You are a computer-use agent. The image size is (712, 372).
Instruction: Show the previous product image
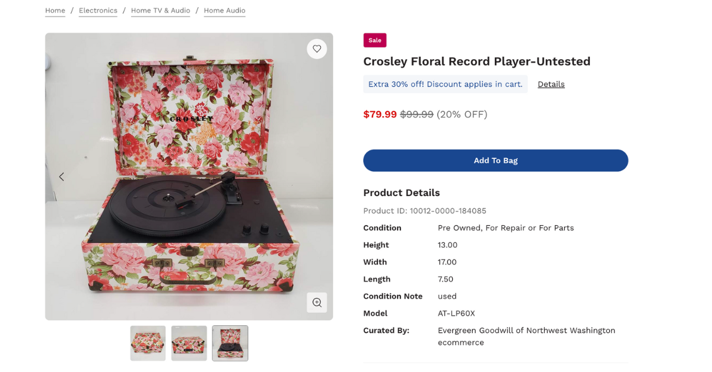[x=61, y=177]
